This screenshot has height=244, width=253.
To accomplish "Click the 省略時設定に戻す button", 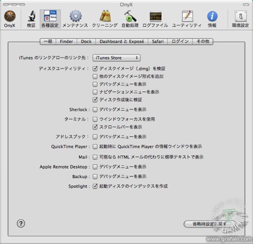I will tap(209, 224).
